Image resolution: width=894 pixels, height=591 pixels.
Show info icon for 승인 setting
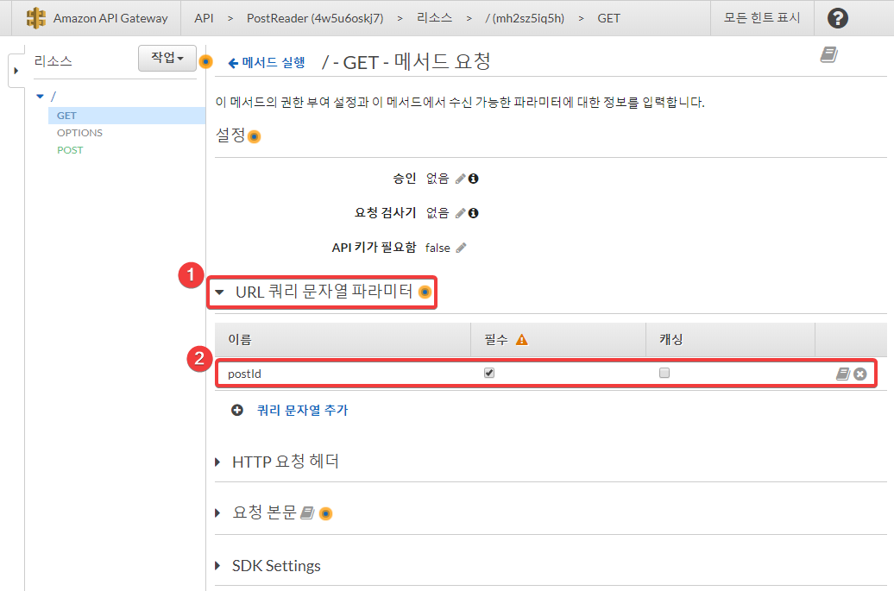coord(473,179)
